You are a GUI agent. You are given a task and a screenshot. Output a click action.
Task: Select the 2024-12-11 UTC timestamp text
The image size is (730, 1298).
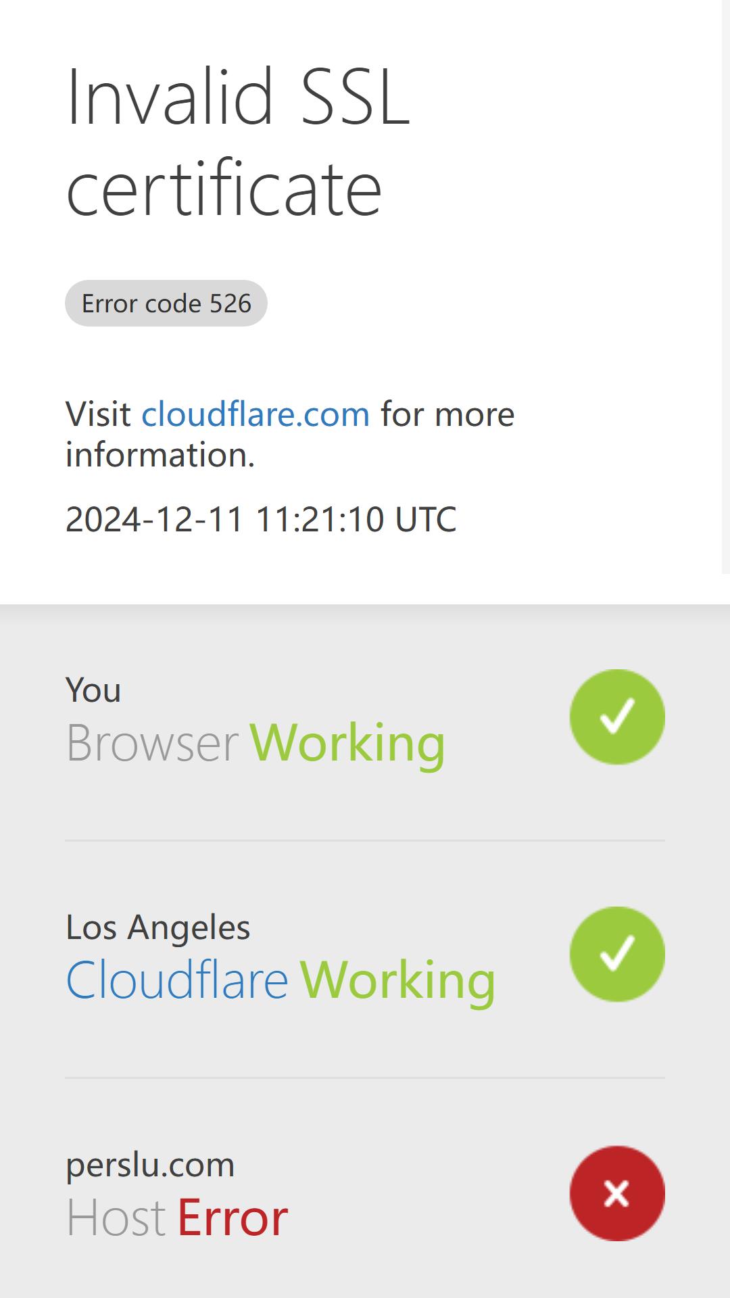coord(261,519)
